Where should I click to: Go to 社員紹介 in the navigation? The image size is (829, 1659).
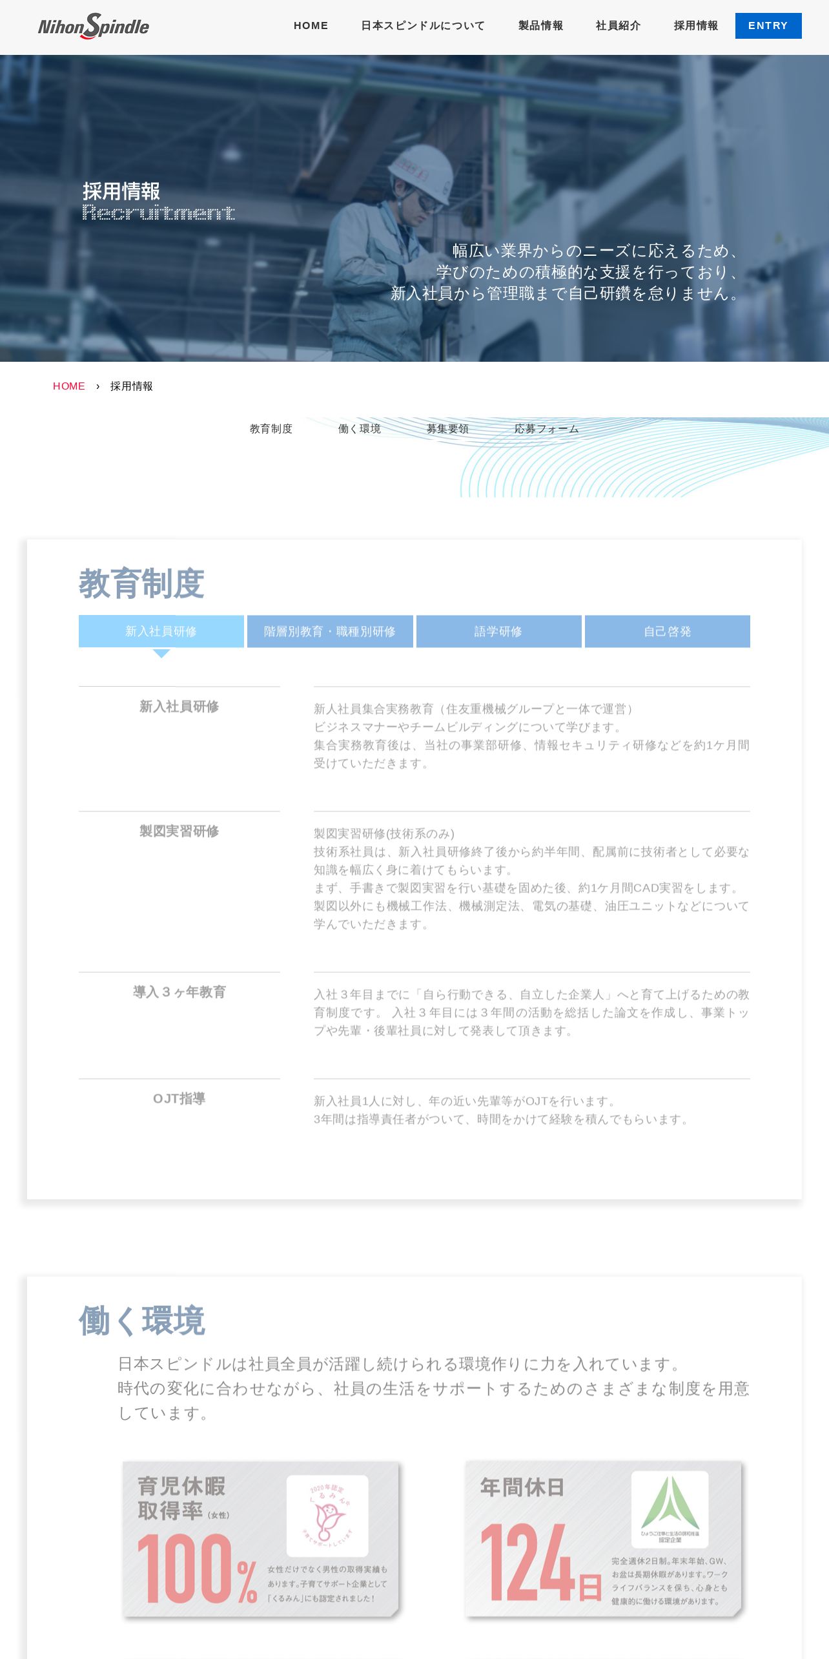pyautogui.click(x=618, y=26)
